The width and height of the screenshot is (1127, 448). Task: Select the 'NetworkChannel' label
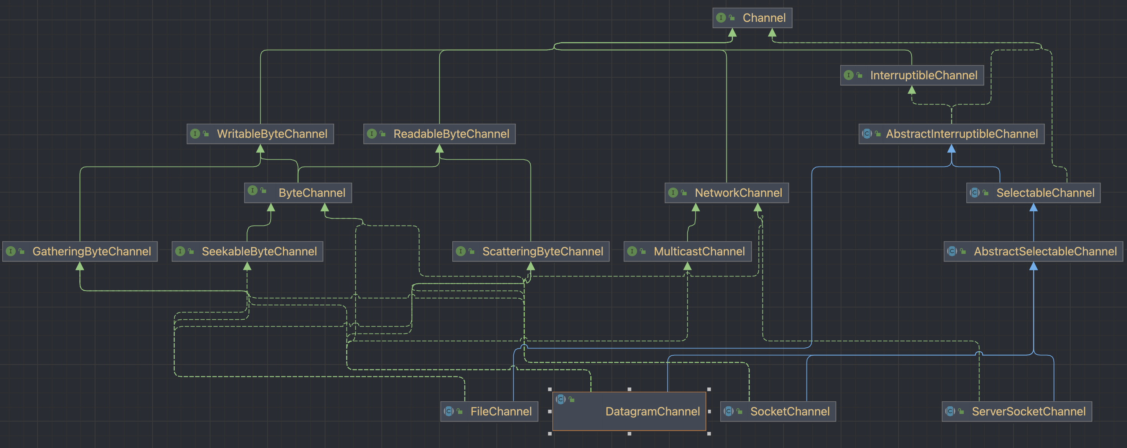click(x=738, y=193)
